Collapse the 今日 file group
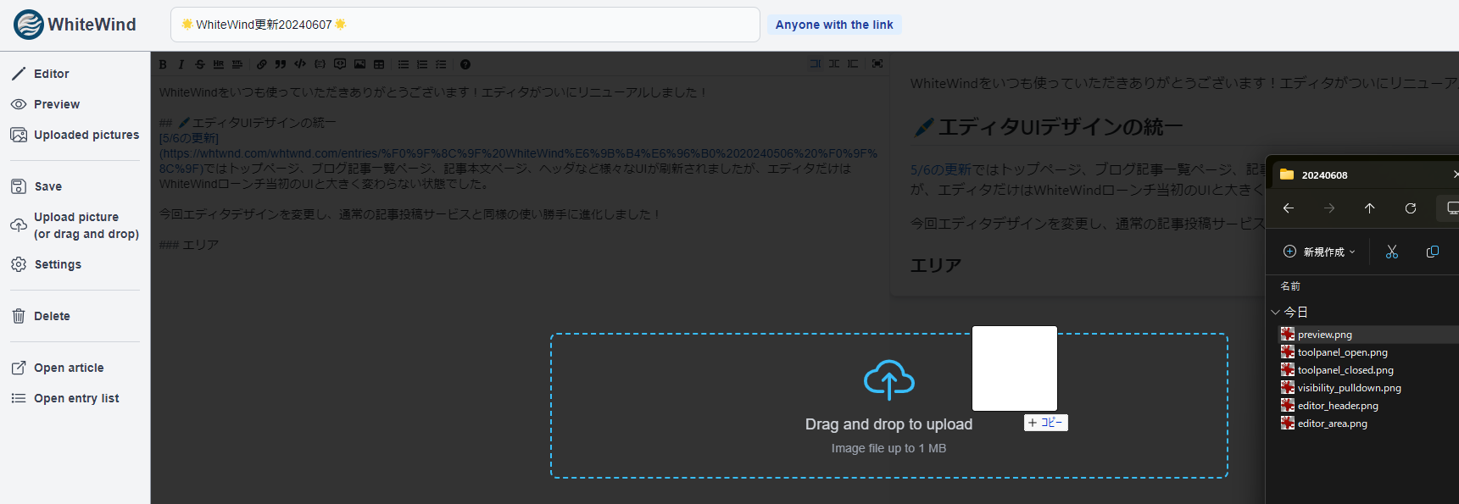1459x504 pixels. pyautogui.click(x=1275, y=312)
